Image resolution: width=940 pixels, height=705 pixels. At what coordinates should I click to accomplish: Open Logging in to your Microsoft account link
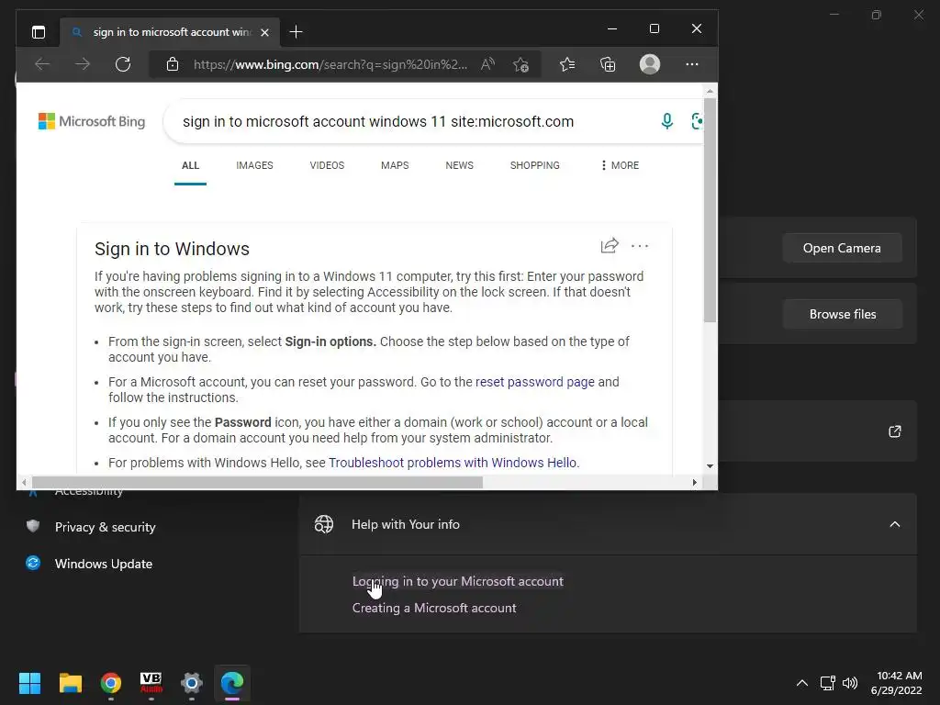tap(457, 581)
